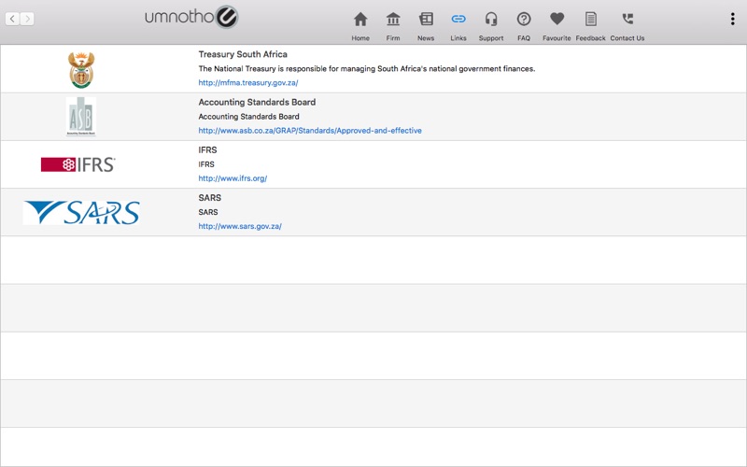Click the ASB logo thumbnail
Image resolution: width=747 pixels, height=467 pixels.
tap(81, 117)
